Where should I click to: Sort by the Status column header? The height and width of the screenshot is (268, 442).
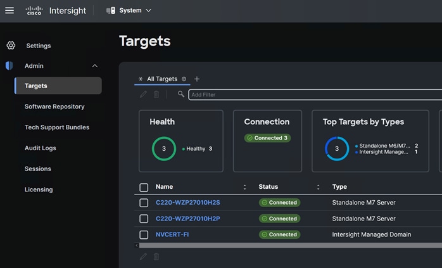(268, 187)
